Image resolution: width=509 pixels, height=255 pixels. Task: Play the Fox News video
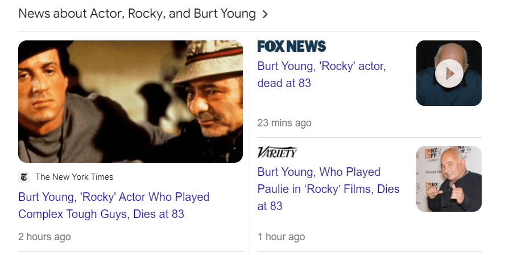(x=449, y=73)
